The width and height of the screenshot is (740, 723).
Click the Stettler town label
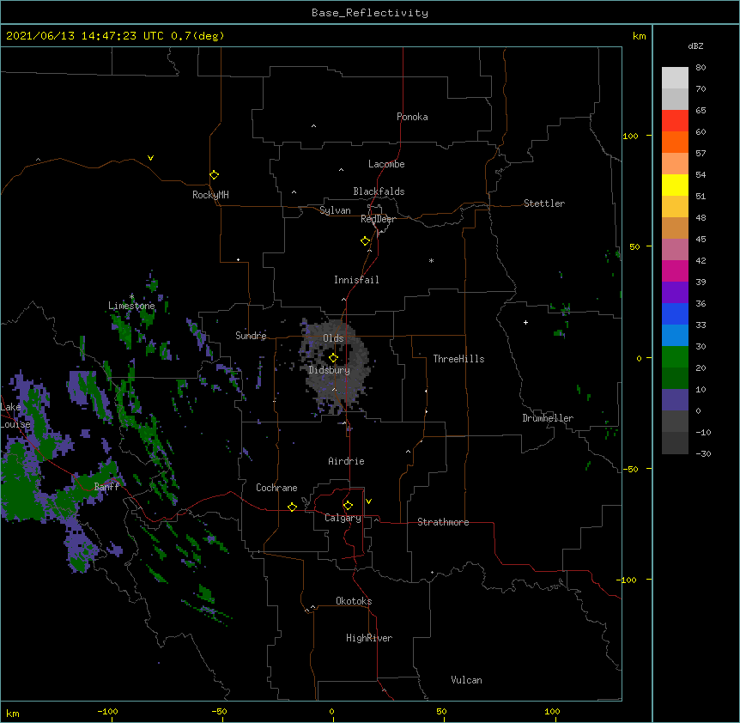click(543, 204)
